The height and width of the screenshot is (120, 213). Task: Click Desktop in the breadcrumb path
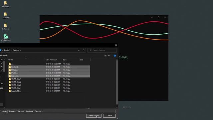pyautogui.click(x=16, y=50)
